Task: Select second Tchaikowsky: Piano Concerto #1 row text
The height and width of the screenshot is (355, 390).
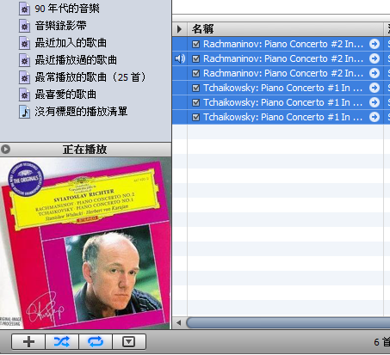Action: coord(283,102)
